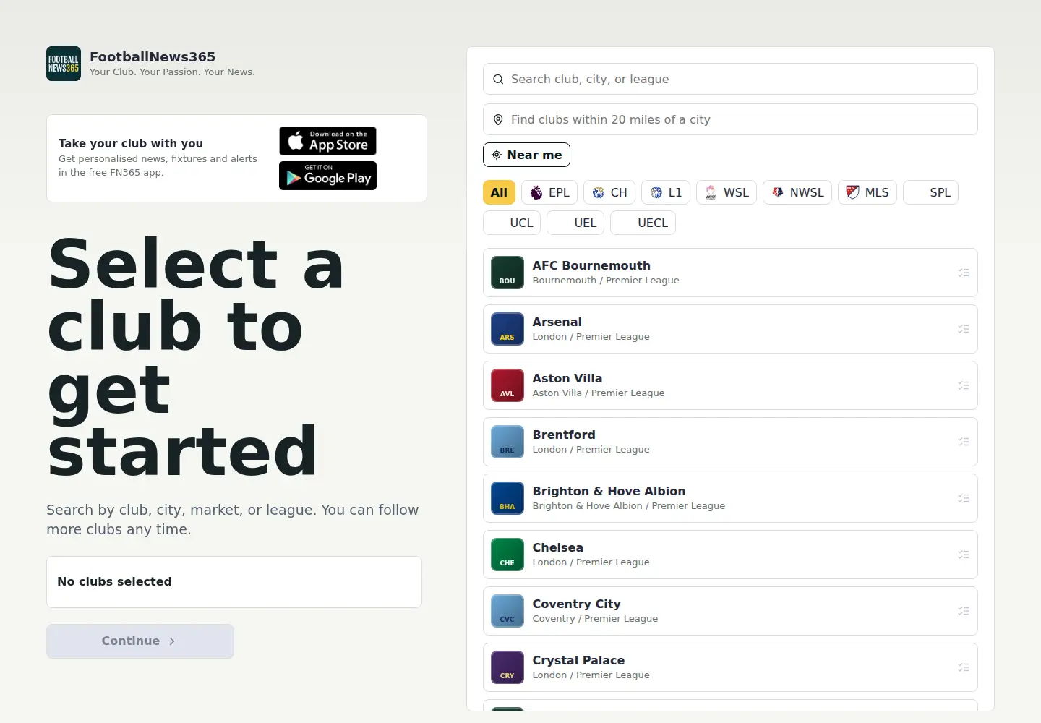The width and height of the screenshot is (1041, 723).
Task: Click the checklist icon on Arsenal row
Action: [963, 329]
